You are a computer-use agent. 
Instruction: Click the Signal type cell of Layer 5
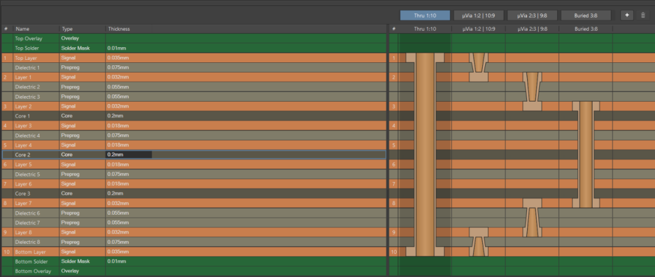point(69,165)
